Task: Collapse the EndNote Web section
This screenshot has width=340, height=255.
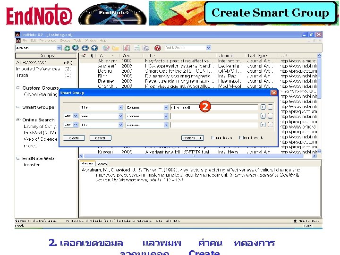Action: [x=18, y=158]
